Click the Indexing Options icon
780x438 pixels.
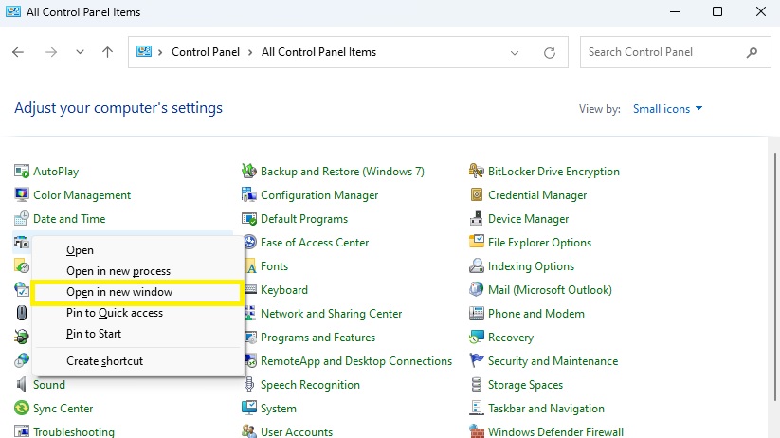coord(476,265)
